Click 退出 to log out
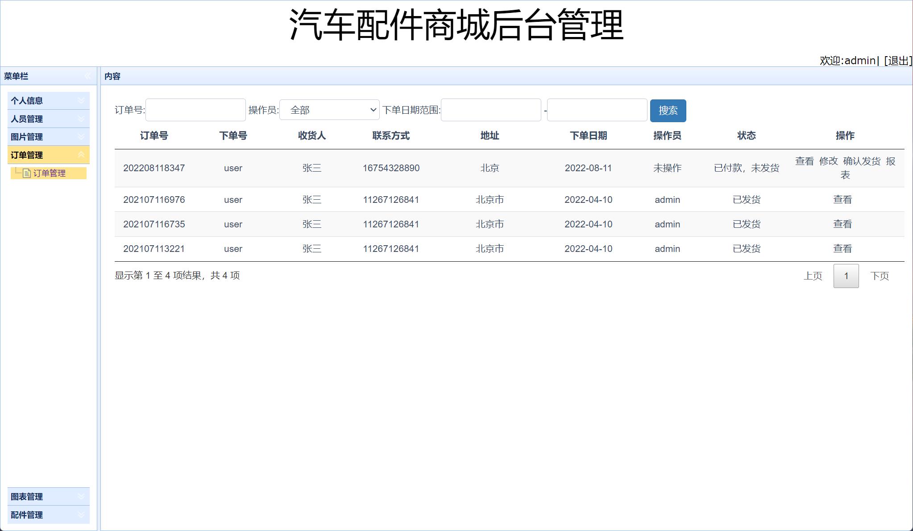This screenshot has height=531, width=913. [x=898, y=61]
